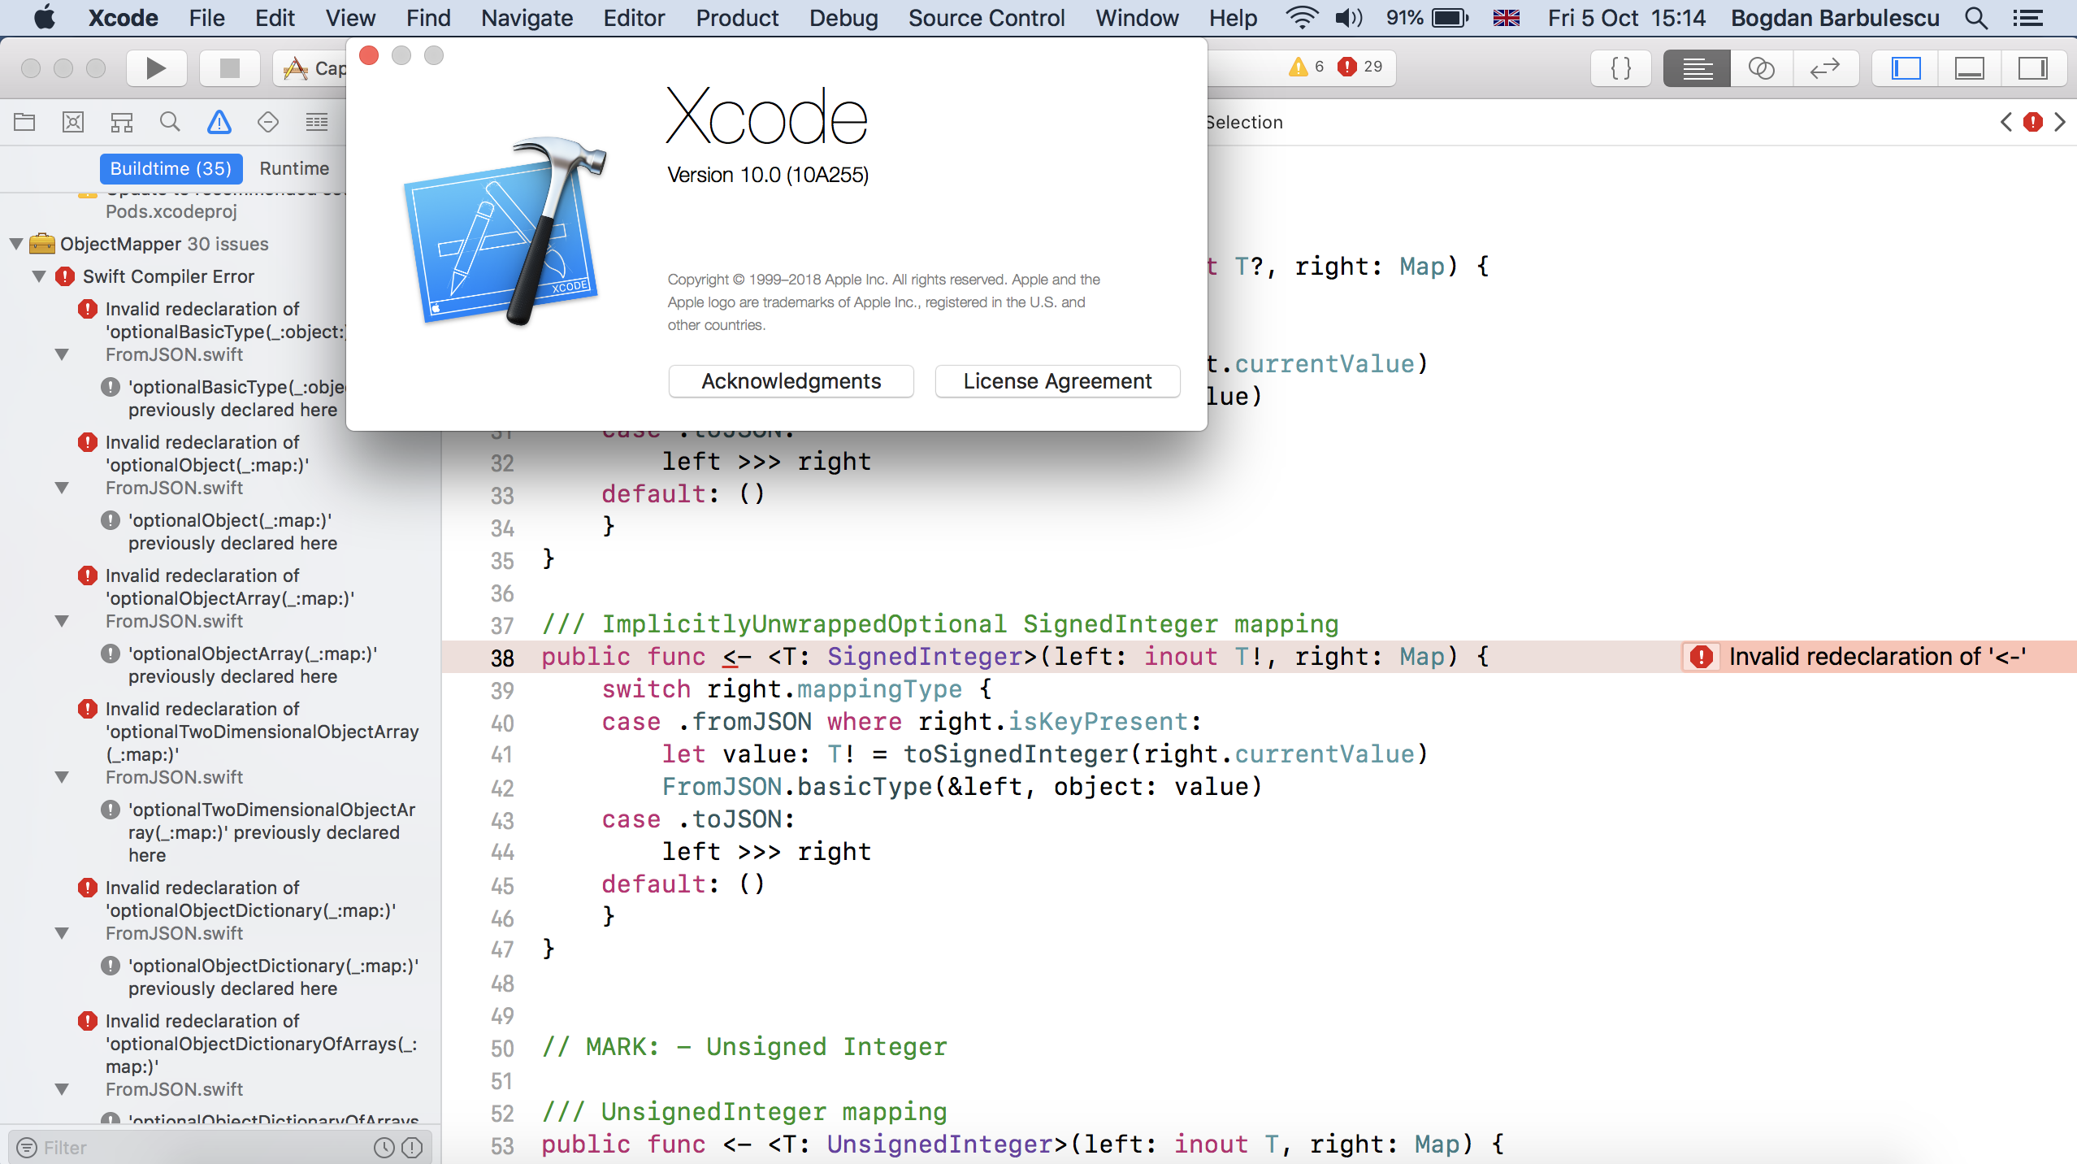Open Notification Center icon
This screenshot has width=2077, height=1164.
click(x=2028, y=18)
